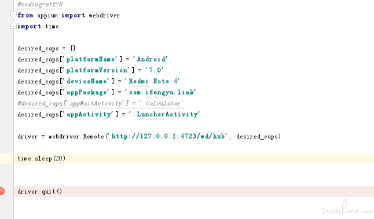Click the 'from' keyword
Screen dimensions: 374x219
pyautogui.click(x=25, y=16)
